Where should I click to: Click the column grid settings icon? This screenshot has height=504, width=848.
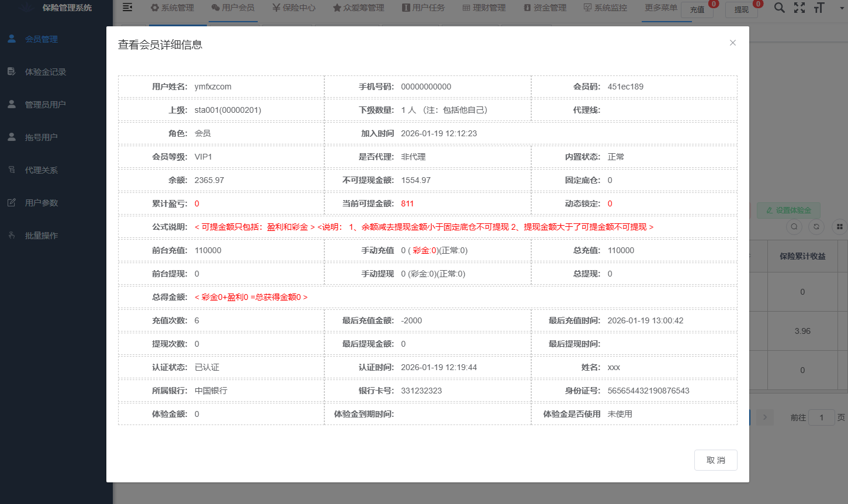[839, 227]
